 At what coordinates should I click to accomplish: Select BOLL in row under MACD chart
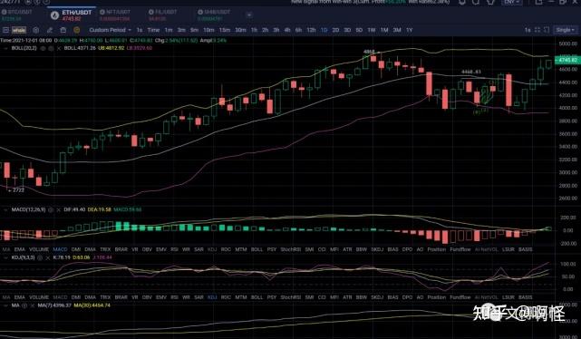pos(257,249)
